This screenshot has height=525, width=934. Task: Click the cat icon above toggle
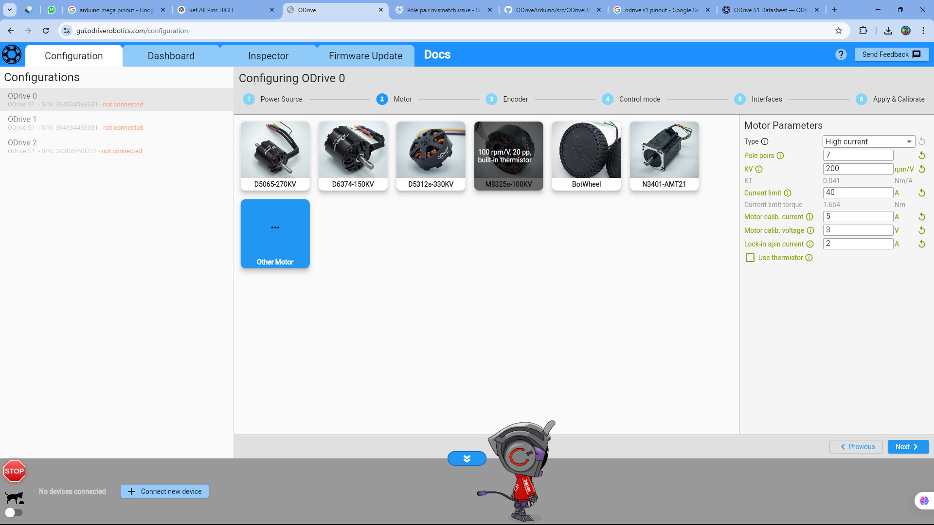tap(15, 498)
